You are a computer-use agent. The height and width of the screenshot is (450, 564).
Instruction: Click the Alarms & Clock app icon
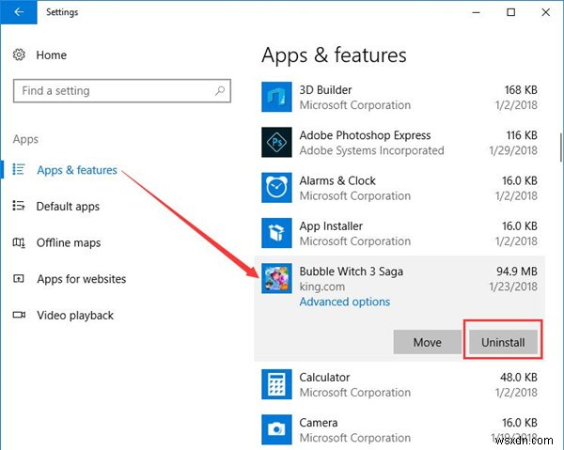pyautogui.click(x=276, y=188)
